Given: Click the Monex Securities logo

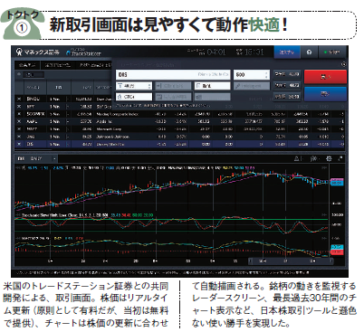Looking at the screenshot, I should click(37, 52).
